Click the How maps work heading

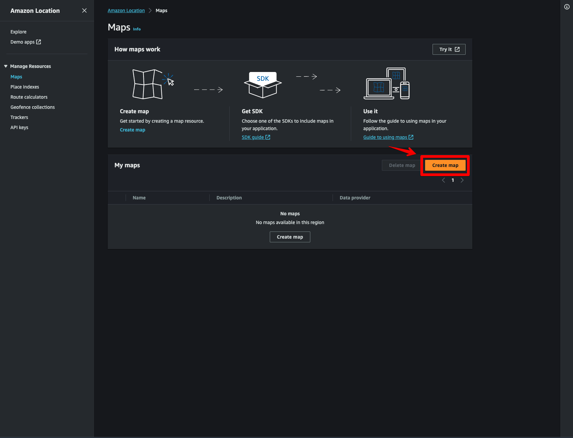pyautogui.click(x=137, y=49)
